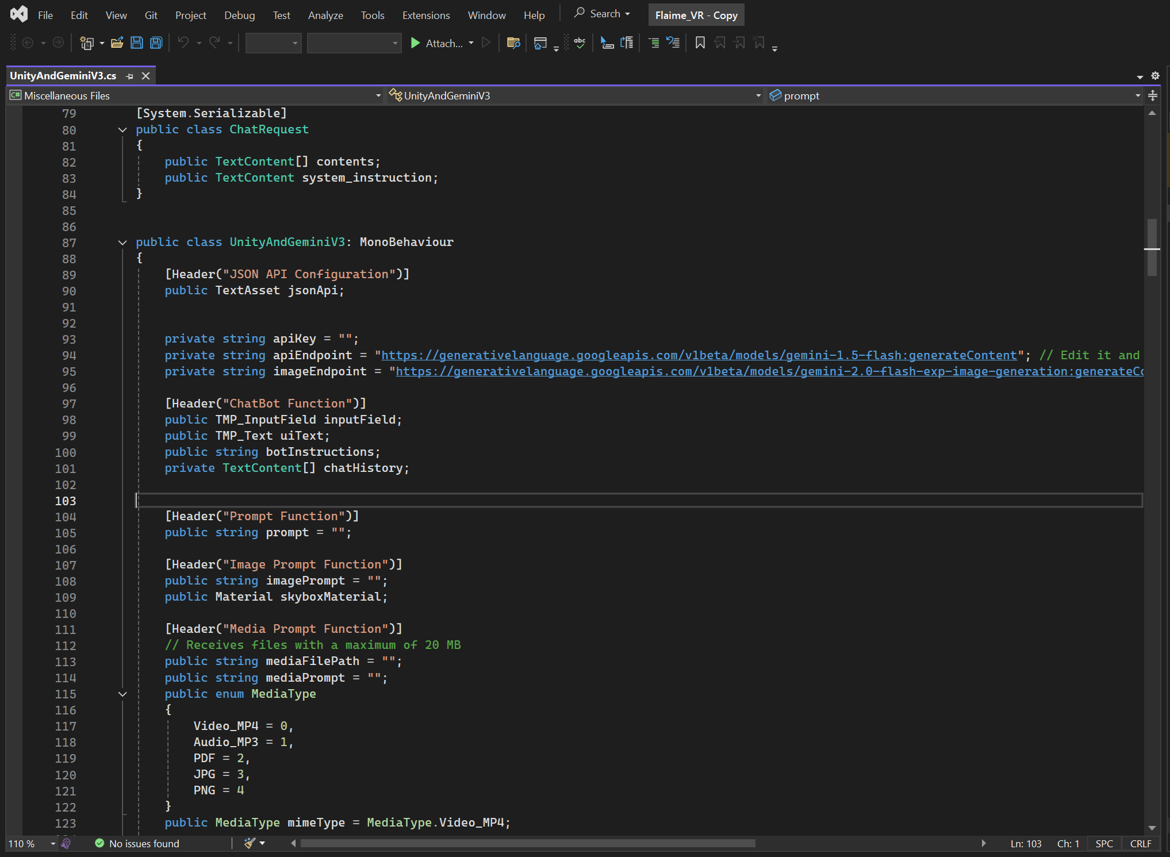Viewport: 1170px width, 857px height.
Task: Click the Save disk icon
Action: [137, 43]
